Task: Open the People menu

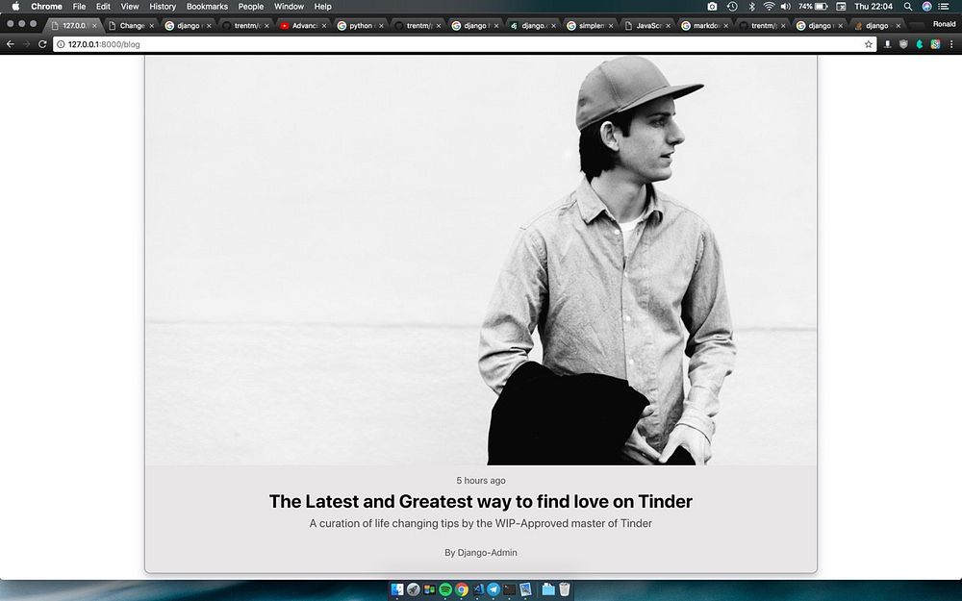Action: [251, 6]
